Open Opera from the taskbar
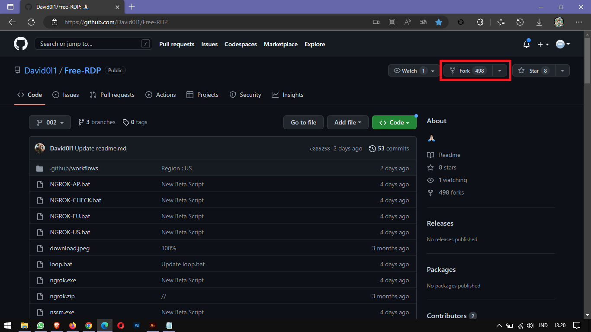Image resolution: width=591 pixels, height=332 pixels. pyautogui.click(x=120, y=326)
